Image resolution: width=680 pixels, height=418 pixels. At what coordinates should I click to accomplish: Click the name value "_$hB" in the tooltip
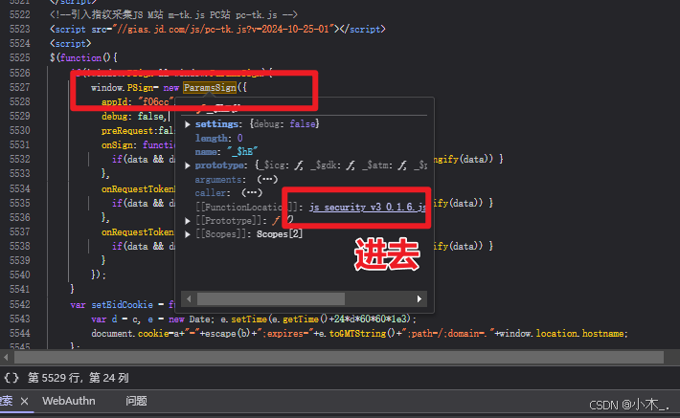click(x=242, y=151)
